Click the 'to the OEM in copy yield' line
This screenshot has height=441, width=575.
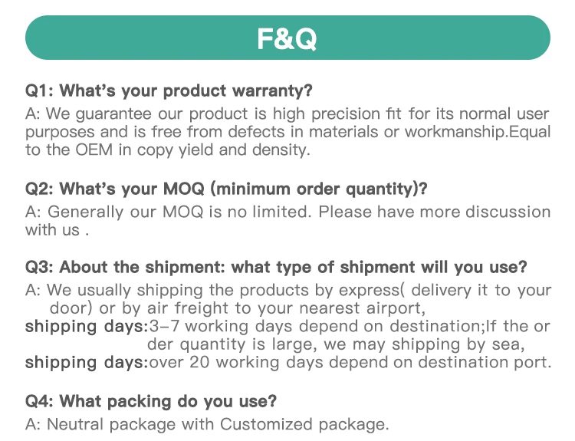[167, 150]
